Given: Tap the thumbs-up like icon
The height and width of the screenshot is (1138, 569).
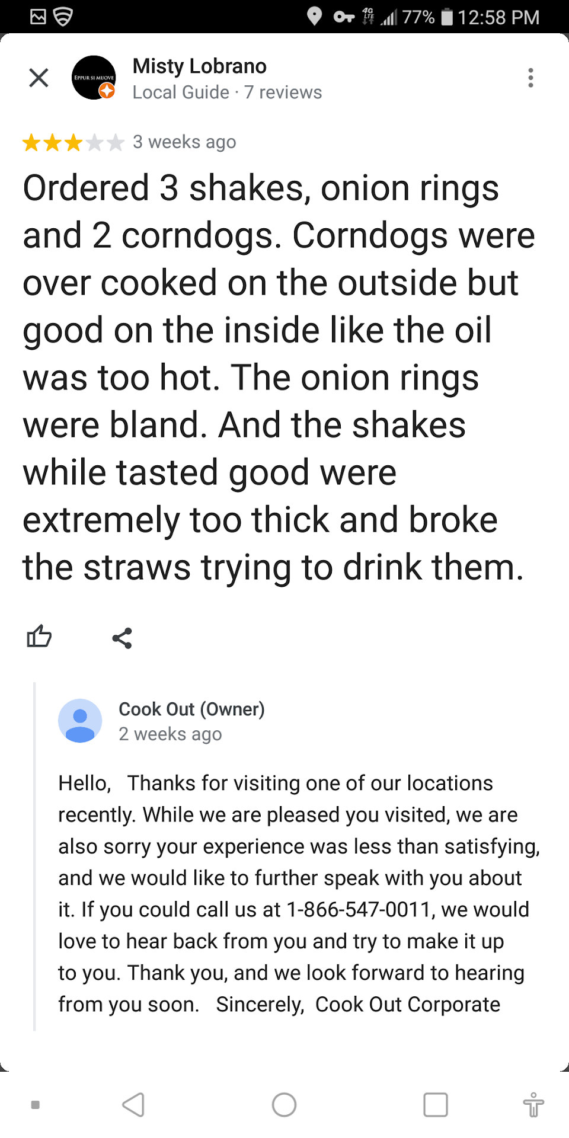Looking at the screenshot, I should tap(39, 637).
